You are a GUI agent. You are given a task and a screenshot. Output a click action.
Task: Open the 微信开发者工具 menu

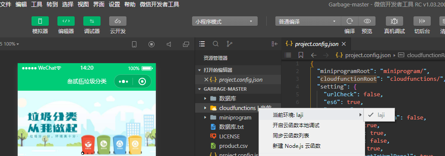[160, 5]
